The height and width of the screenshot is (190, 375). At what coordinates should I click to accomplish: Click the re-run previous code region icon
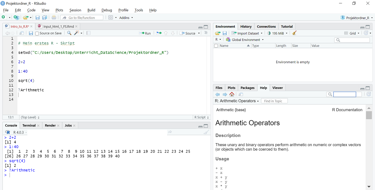159,33
